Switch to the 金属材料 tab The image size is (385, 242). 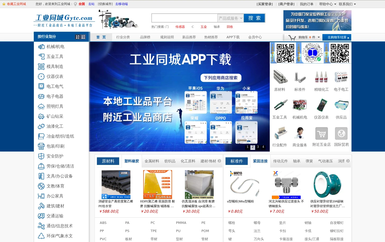(152, 161)
